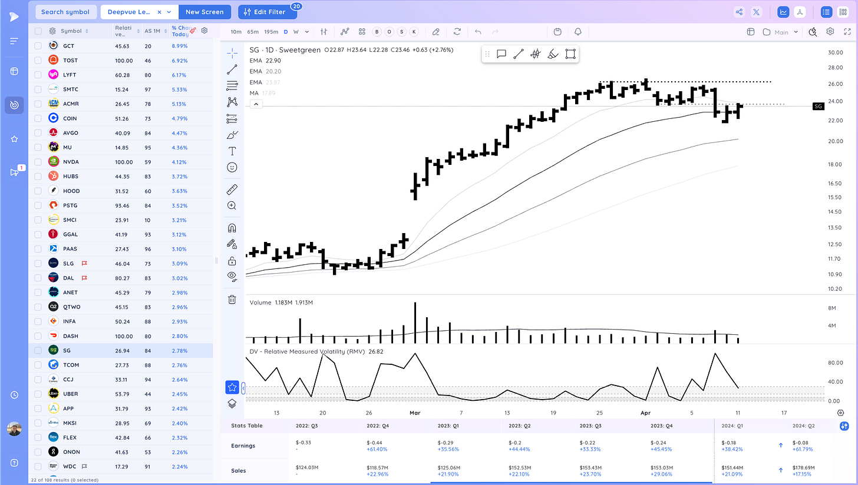Select the trend line drawing tool
858x485 pixels.
232,69
